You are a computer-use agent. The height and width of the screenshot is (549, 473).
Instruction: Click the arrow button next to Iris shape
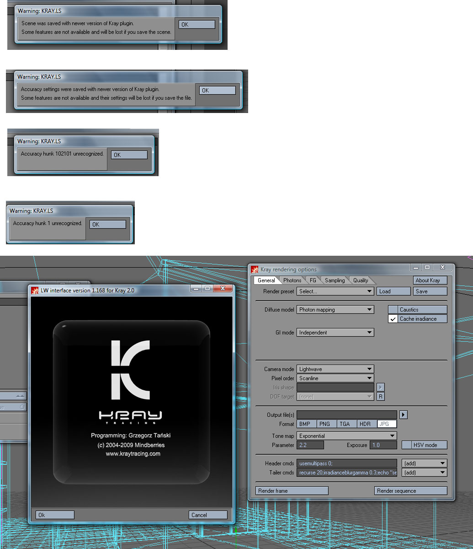[x=380, y=388]
